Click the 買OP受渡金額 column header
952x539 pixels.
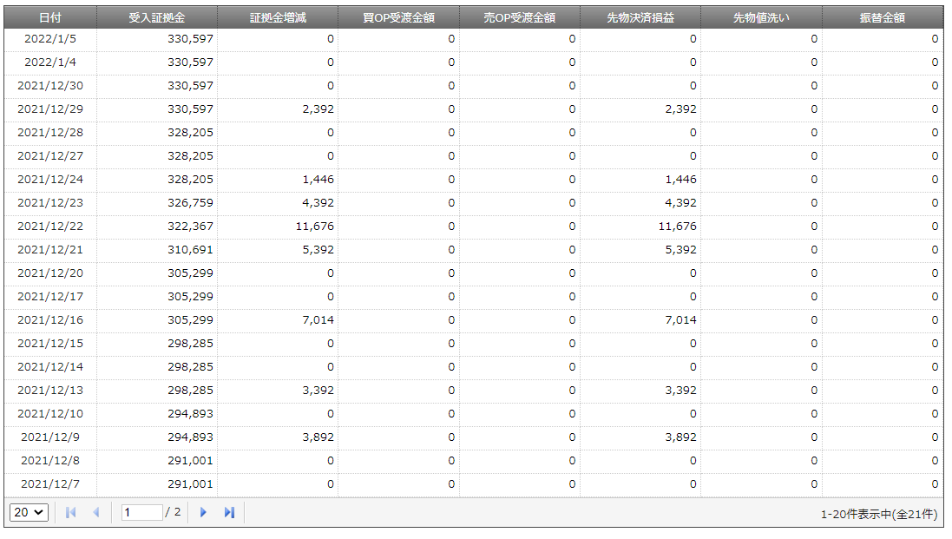coord(399,17)
